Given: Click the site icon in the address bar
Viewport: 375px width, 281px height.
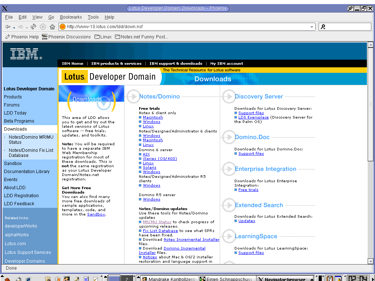Looking at the screenshot, I should [x=63, y=27].
